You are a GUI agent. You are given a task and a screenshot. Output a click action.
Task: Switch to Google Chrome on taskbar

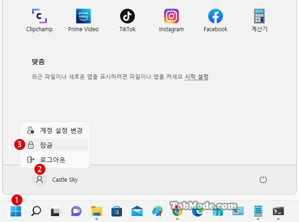pyautogui.click(x=177, y=211)
